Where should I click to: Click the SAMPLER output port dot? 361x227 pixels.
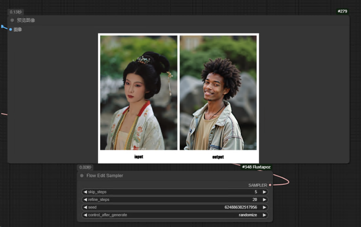tap(270, 185)
